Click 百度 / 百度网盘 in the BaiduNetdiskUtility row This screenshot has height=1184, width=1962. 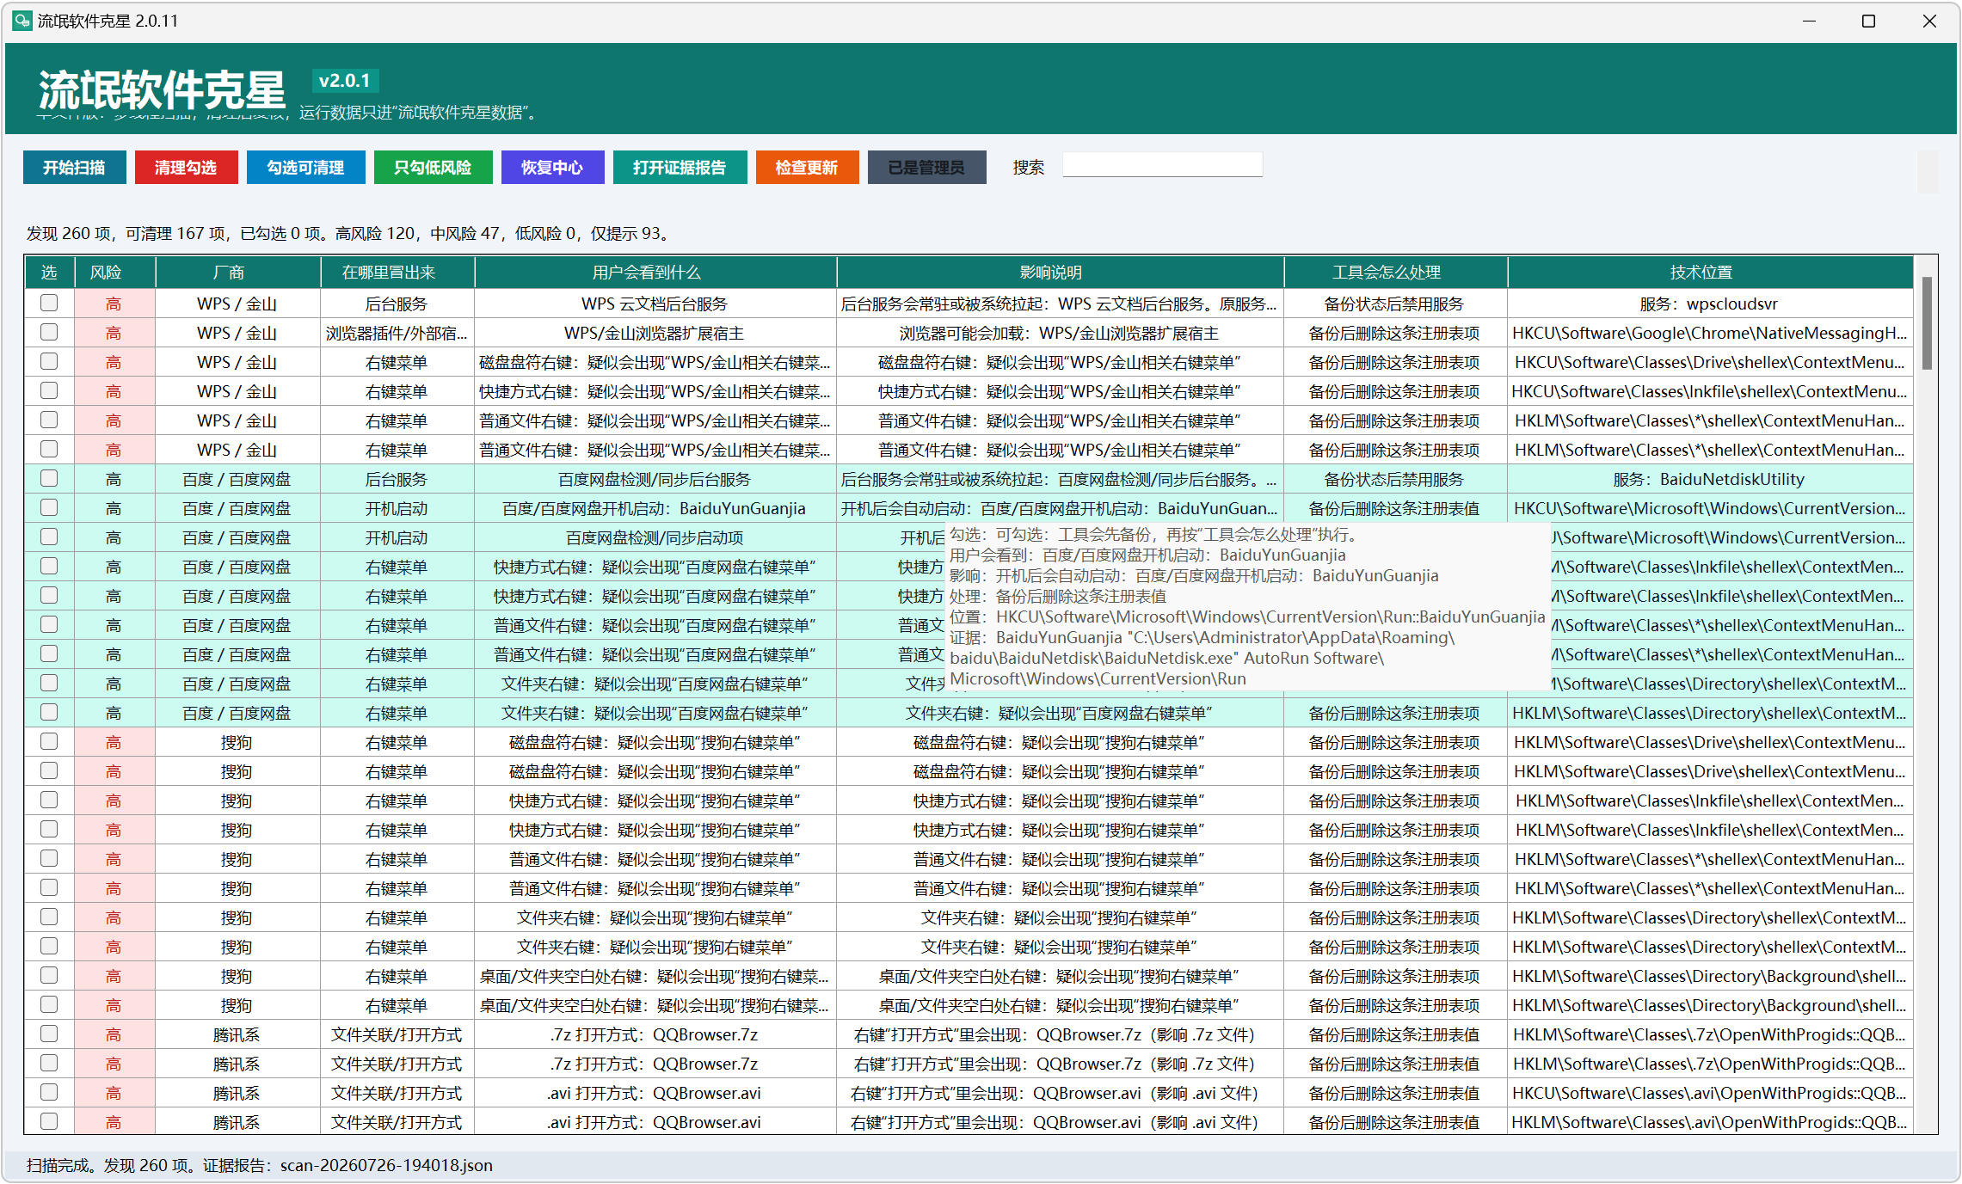coord(237,479)
